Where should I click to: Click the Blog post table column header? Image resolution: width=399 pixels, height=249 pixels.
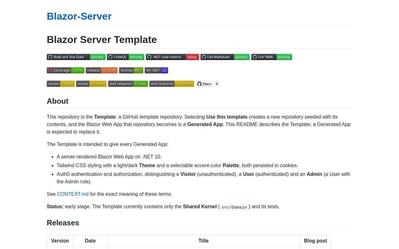(x=315, y=241)
